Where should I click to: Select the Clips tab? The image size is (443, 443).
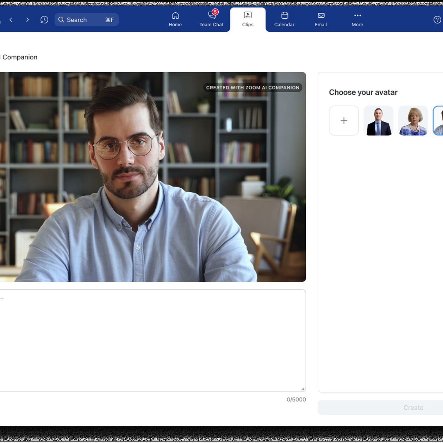point(248,19)
